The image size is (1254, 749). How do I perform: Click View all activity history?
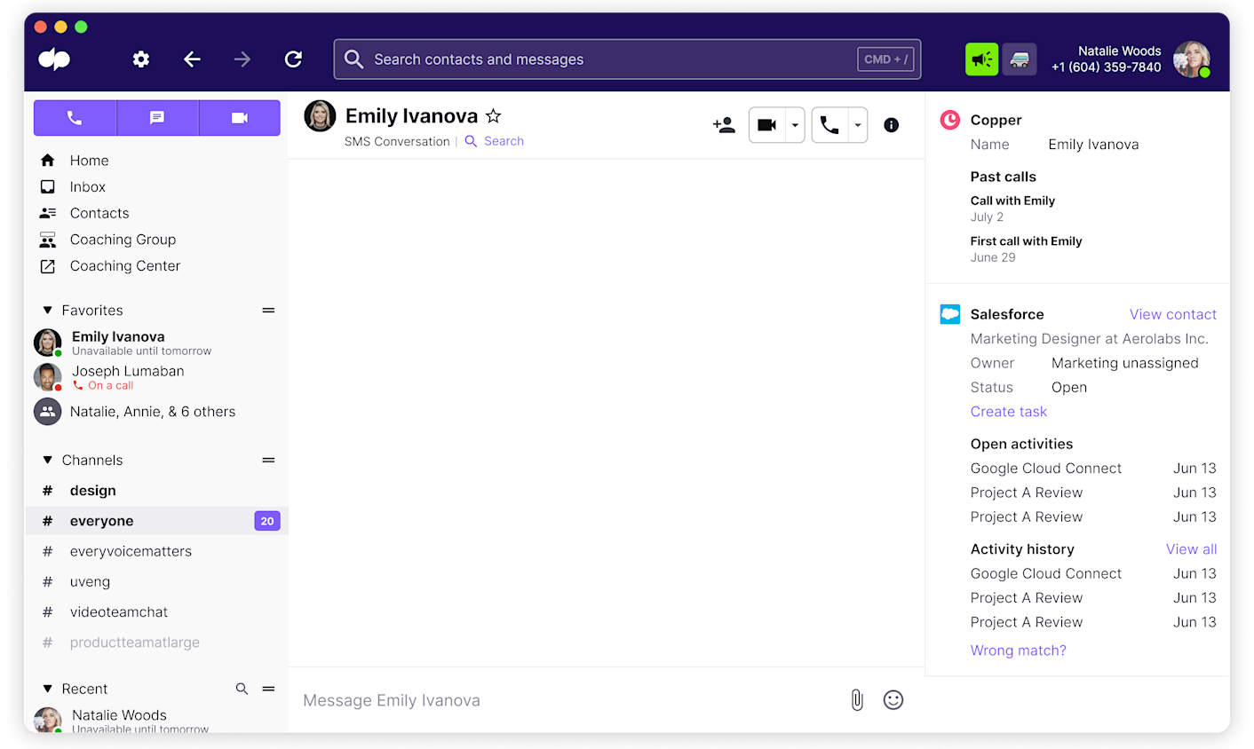(x=1191, y=549)
